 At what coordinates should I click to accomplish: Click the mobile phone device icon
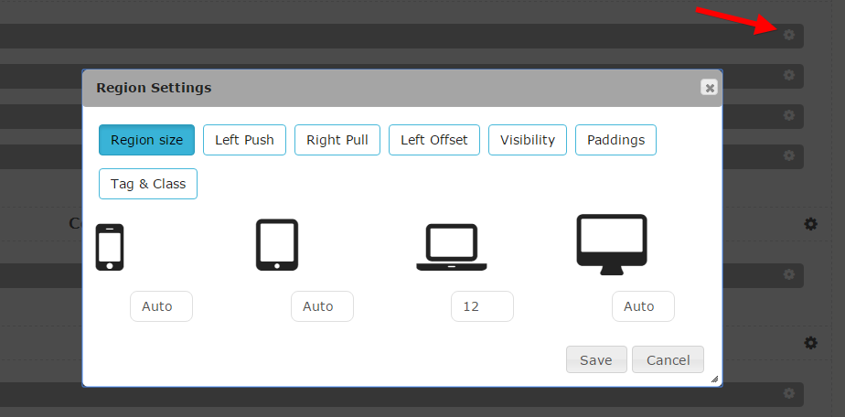[x=110, y=247]
